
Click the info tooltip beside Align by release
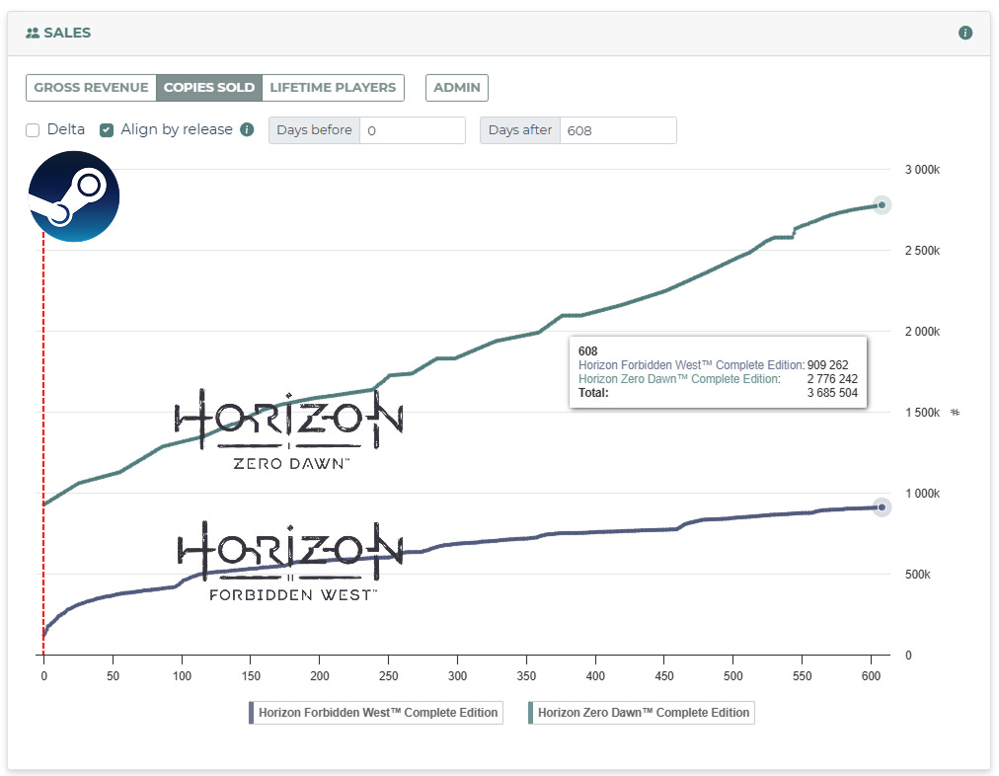tap(246, 128)
